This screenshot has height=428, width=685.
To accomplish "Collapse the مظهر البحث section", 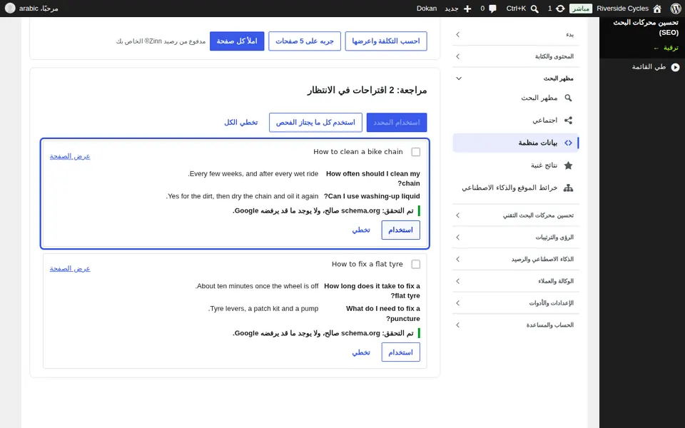I will click(516, 78).
